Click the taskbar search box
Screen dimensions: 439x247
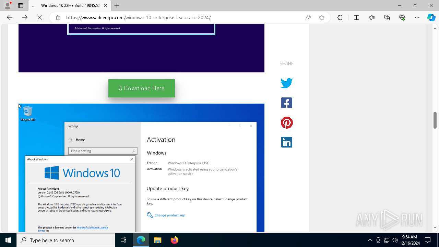[x=66, y=240]
